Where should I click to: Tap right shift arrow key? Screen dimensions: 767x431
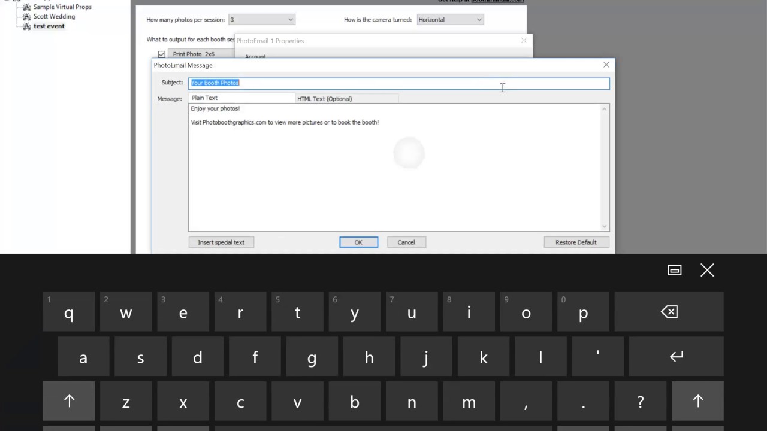698,402
